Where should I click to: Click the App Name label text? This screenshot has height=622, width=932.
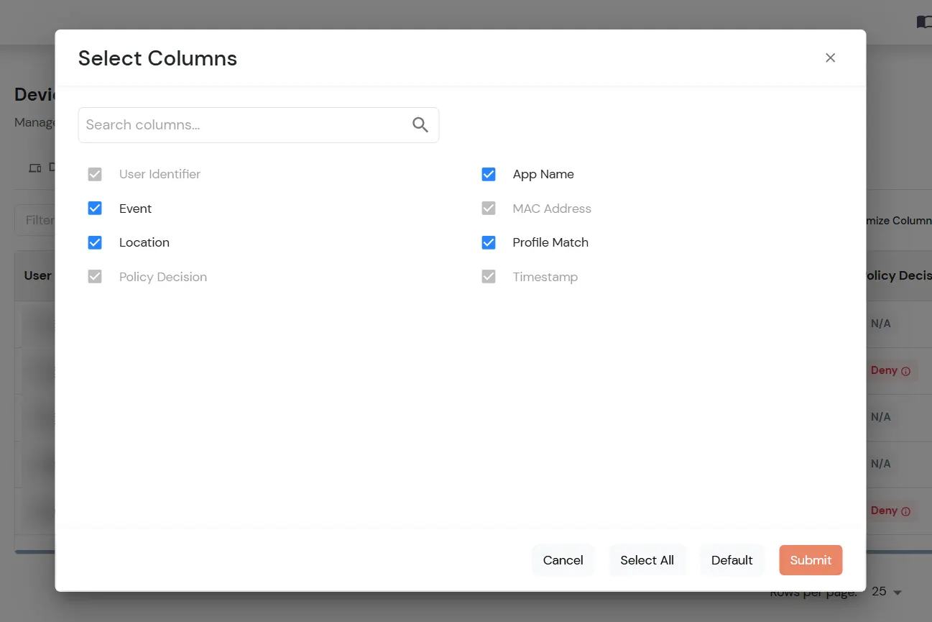pos(543,174)
